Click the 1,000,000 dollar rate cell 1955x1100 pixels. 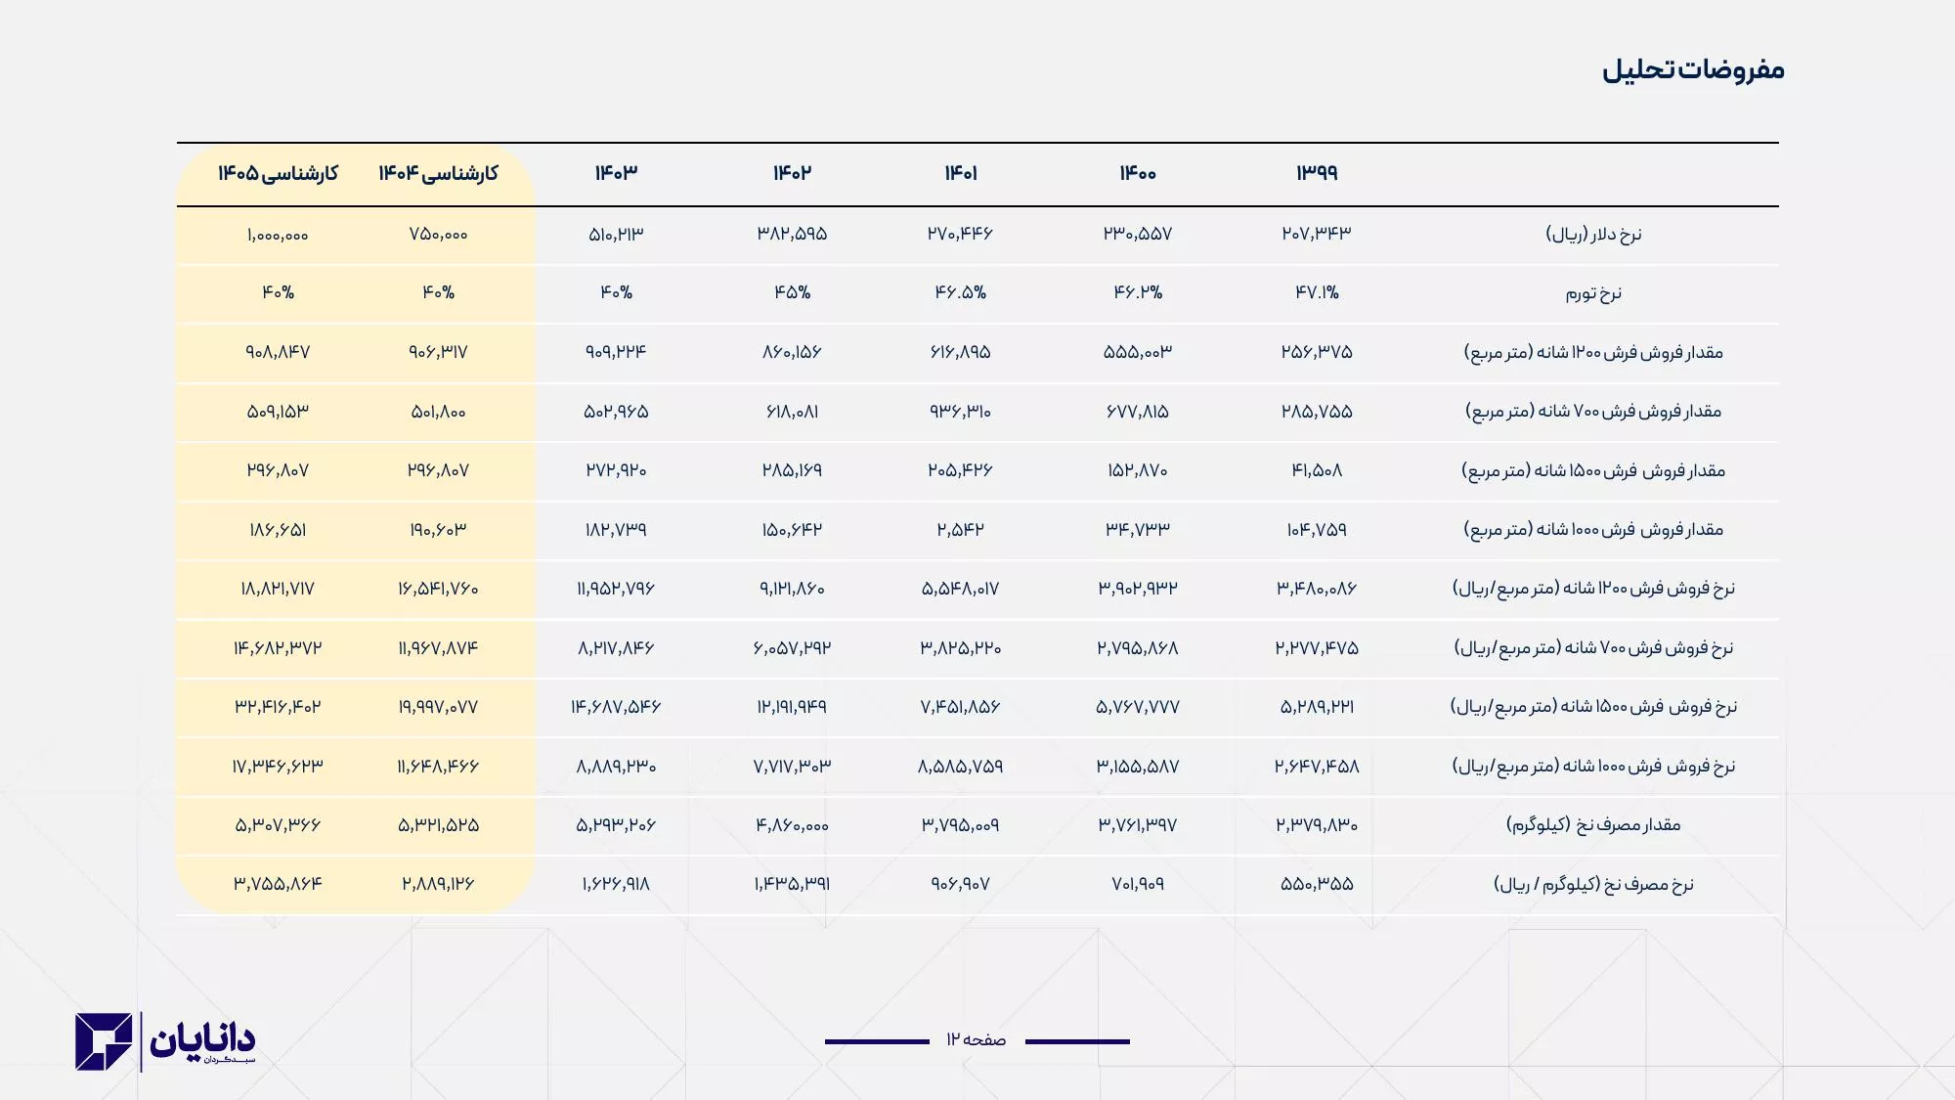click(x=278, y=235)
